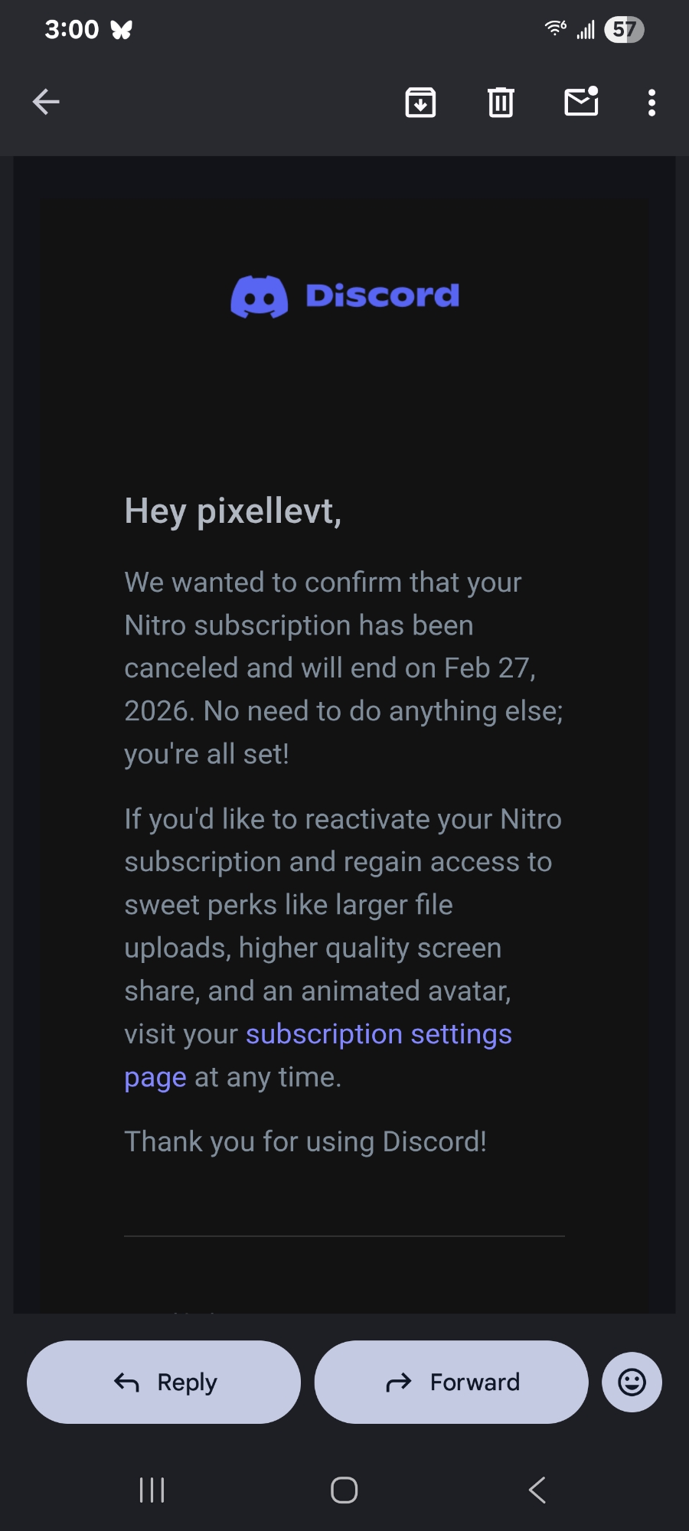This screenshot has height=1531, width=689.
Task: Archive this Discord email
Action: (x=420, y=102)
